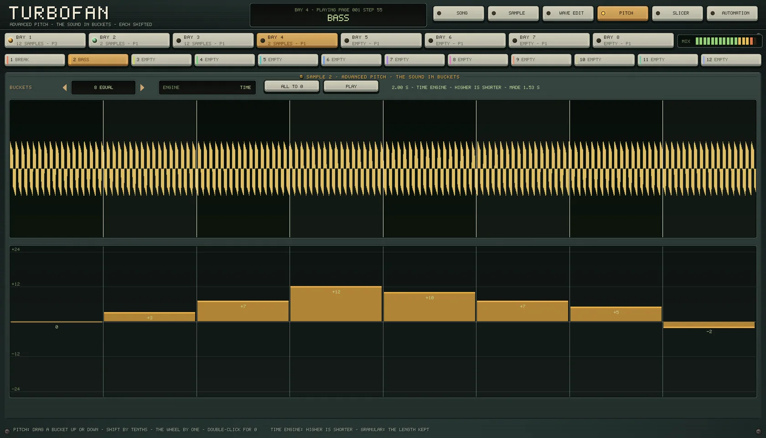Step buckets count up with right arrow
The width and height of the screenshot is (766, 438).
tap(142, 88)
